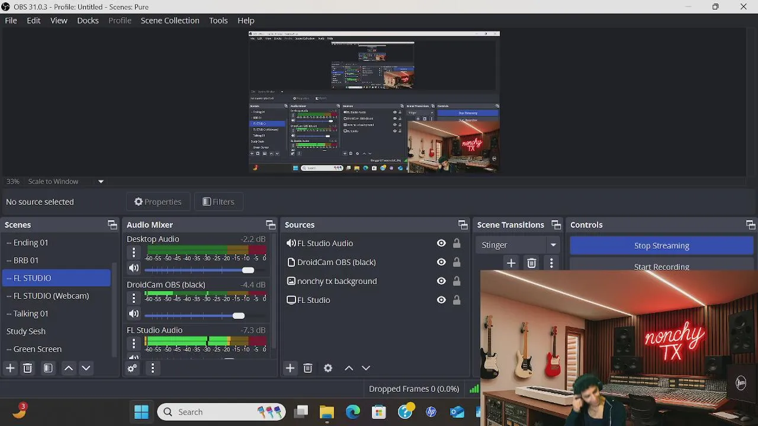Add a new source with plus icon
The width and height of the screenshot is (758, 426).
[290, 368]
